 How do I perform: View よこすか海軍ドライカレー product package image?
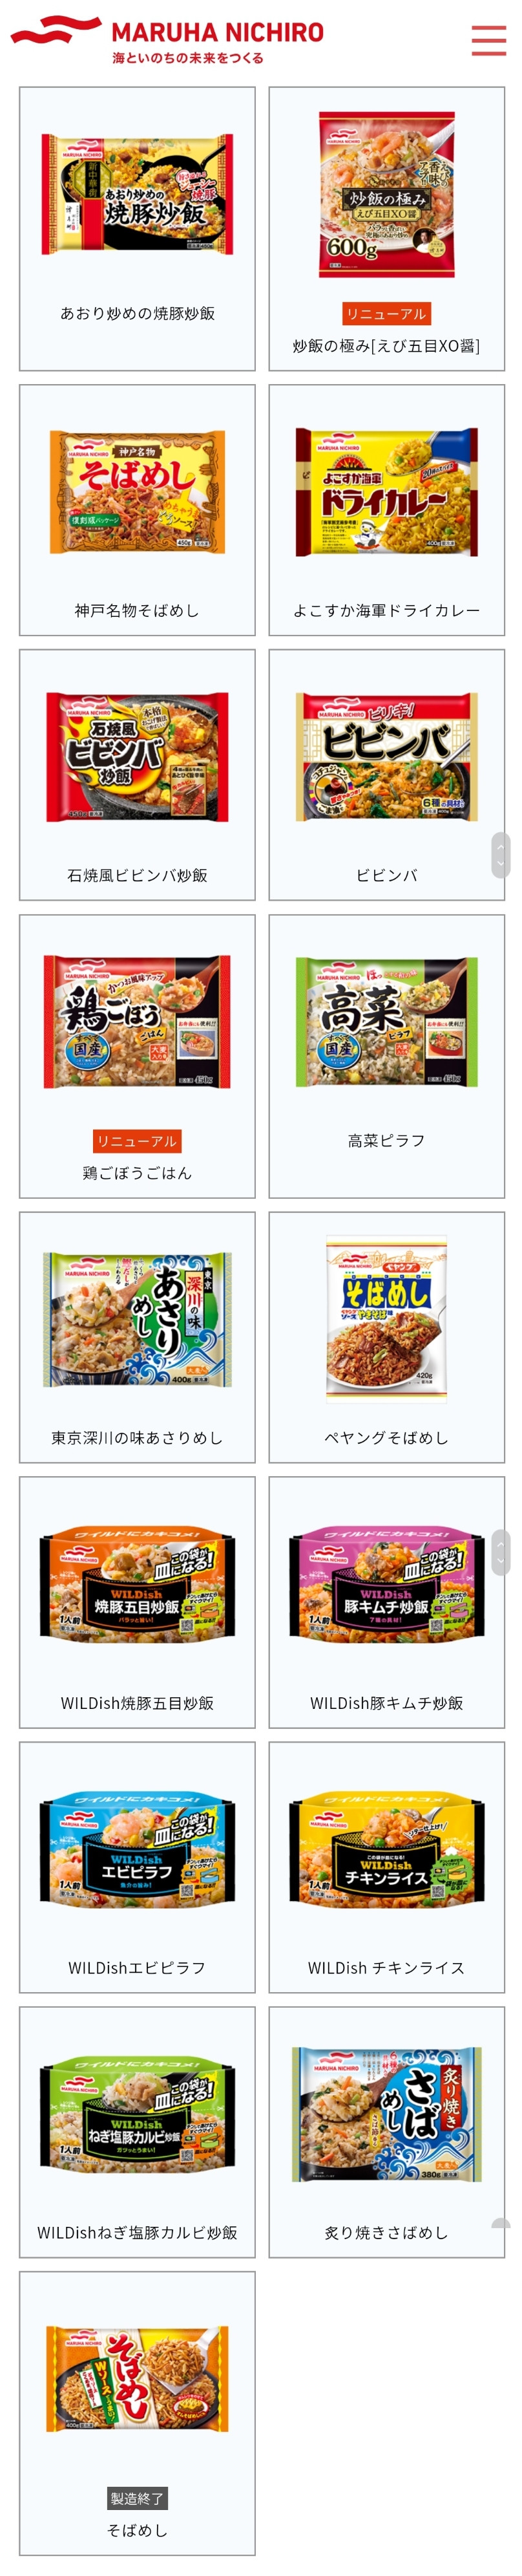tap(386, 492)
